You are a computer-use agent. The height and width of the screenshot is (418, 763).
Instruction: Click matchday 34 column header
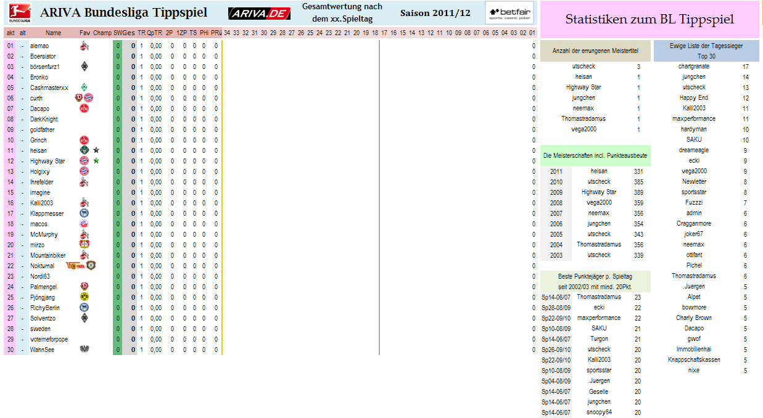tap(227, 33)
